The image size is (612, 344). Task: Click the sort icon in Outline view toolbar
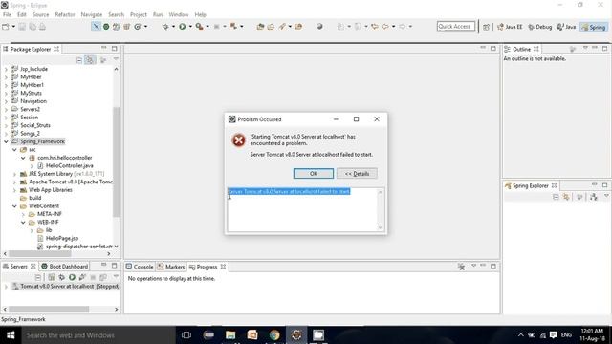pyautogui.click(x=573, y=49)
